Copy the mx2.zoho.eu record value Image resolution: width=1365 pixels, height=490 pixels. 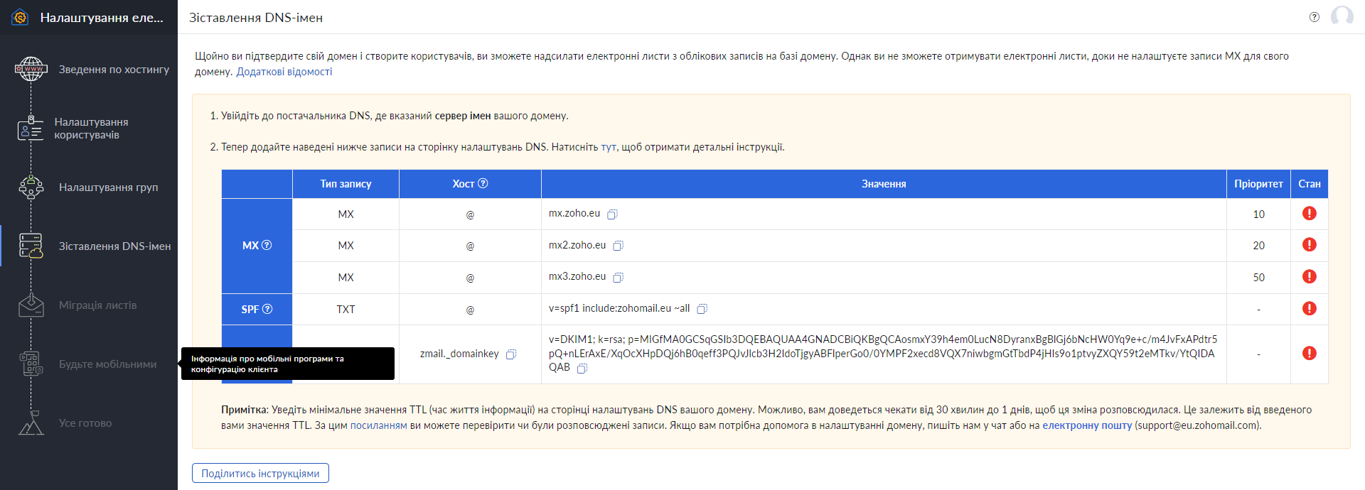click(x=618, y=246)
